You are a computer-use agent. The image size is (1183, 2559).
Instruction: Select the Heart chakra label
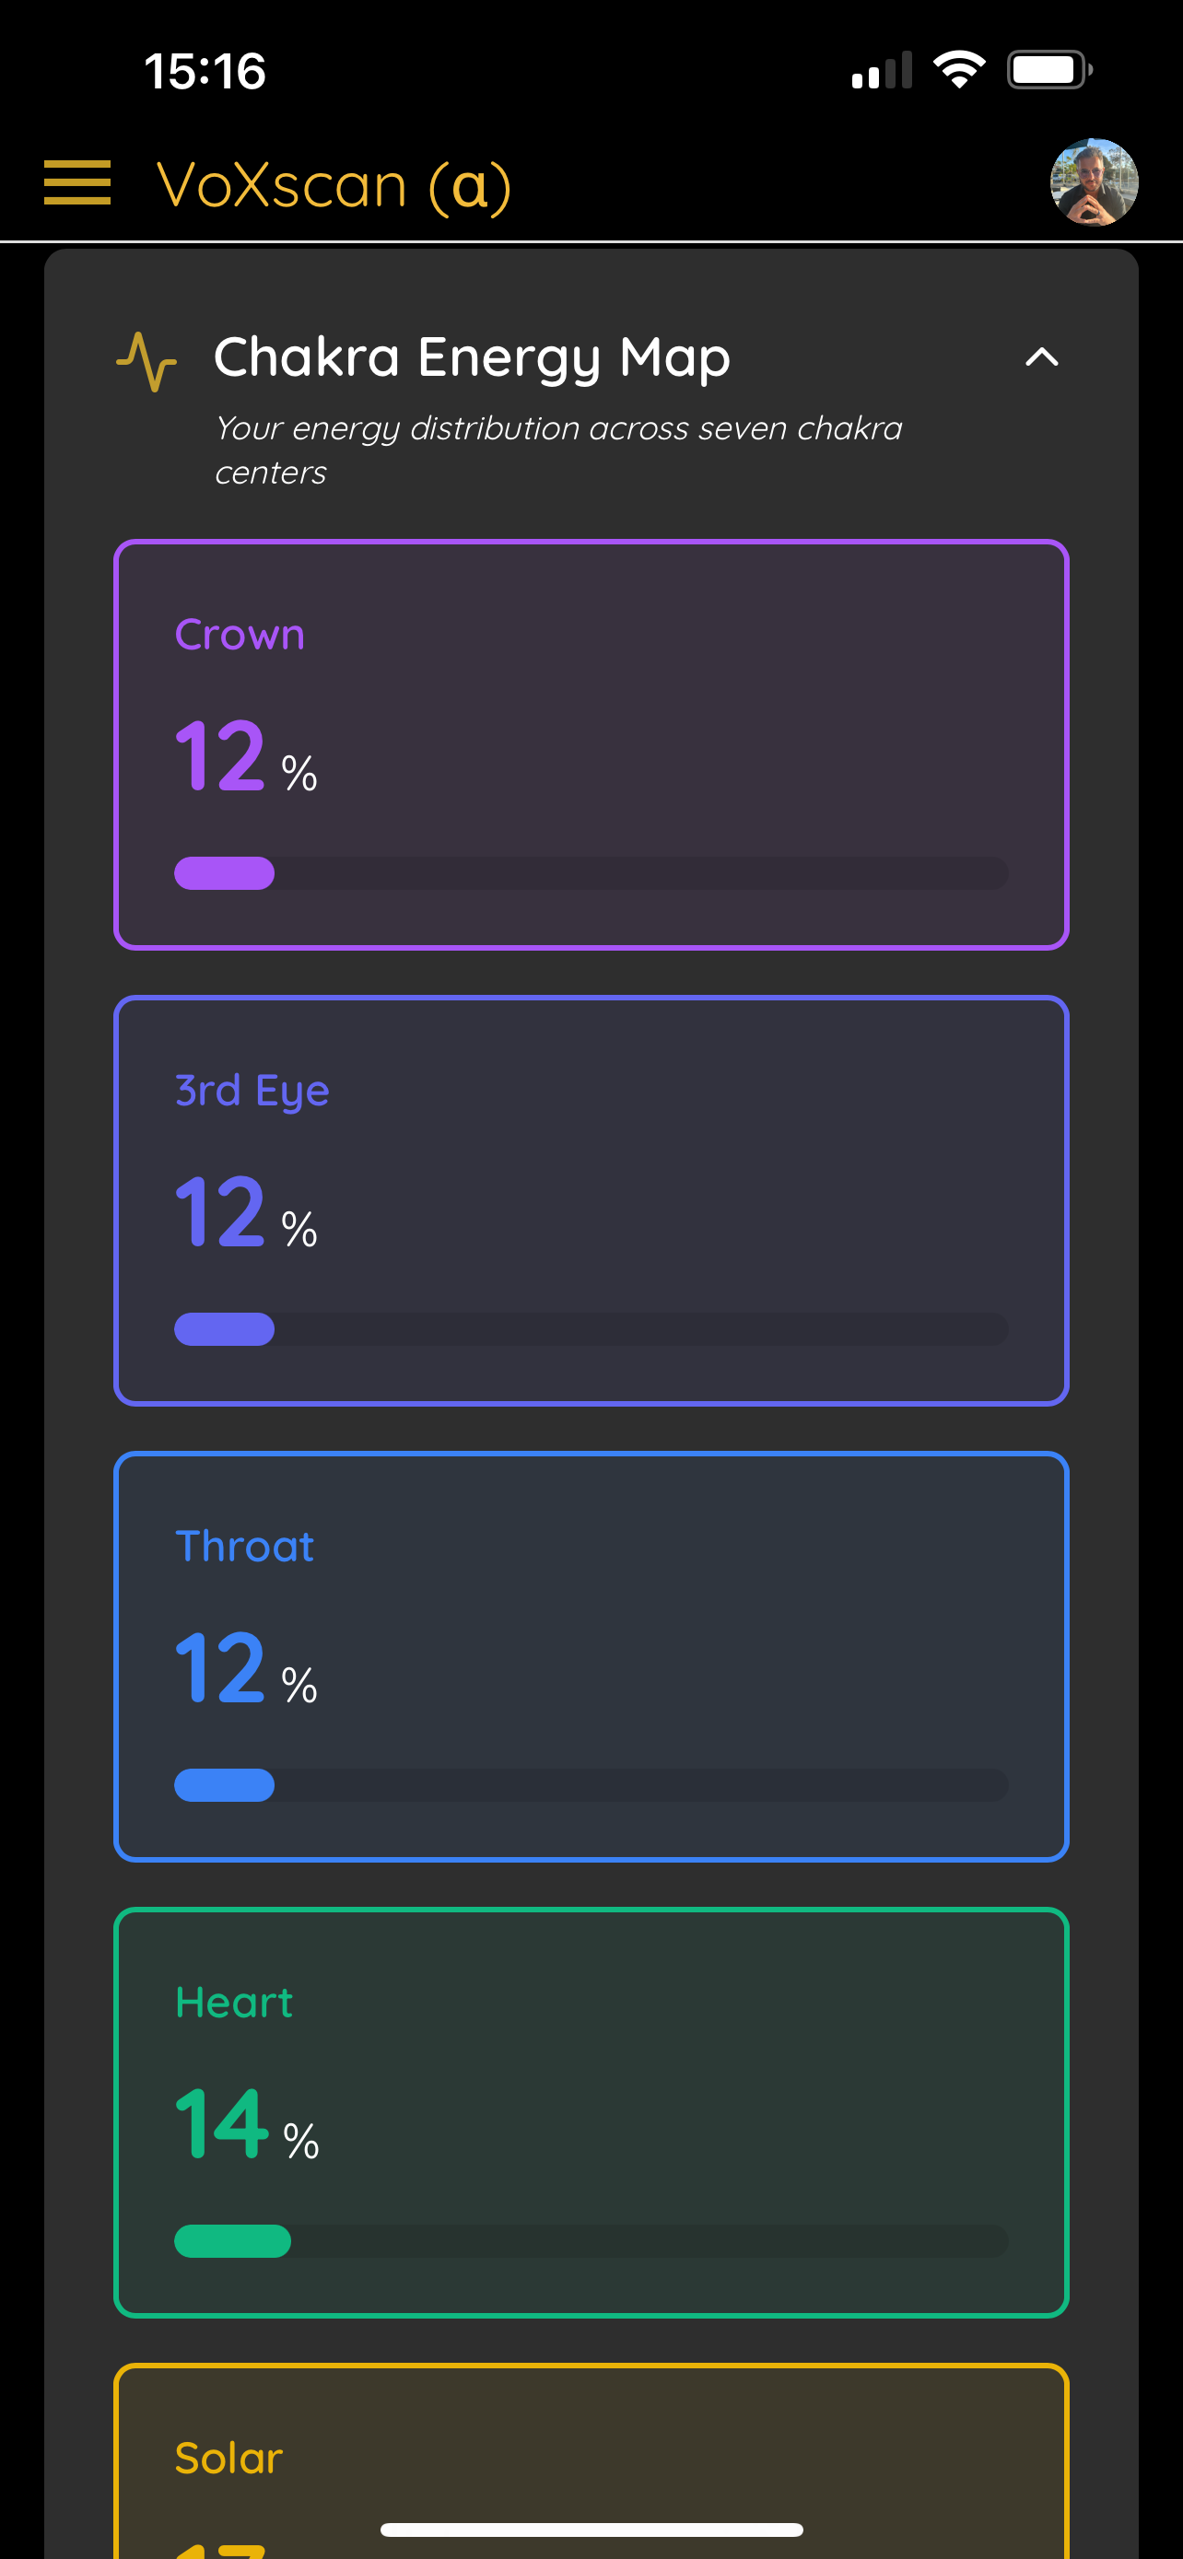pos(234,2003)
